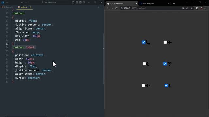
Task: Click the phone icon on the page
Action: pyautogui.click(x=148, y=42)
